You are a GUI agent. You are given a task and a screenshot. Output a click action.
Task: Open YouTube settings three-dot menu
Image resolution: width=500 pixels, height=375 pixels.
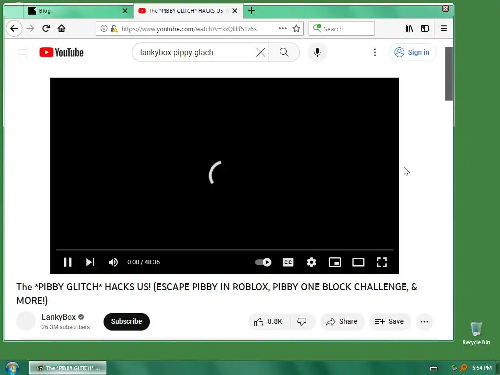[x=375, y=52]
